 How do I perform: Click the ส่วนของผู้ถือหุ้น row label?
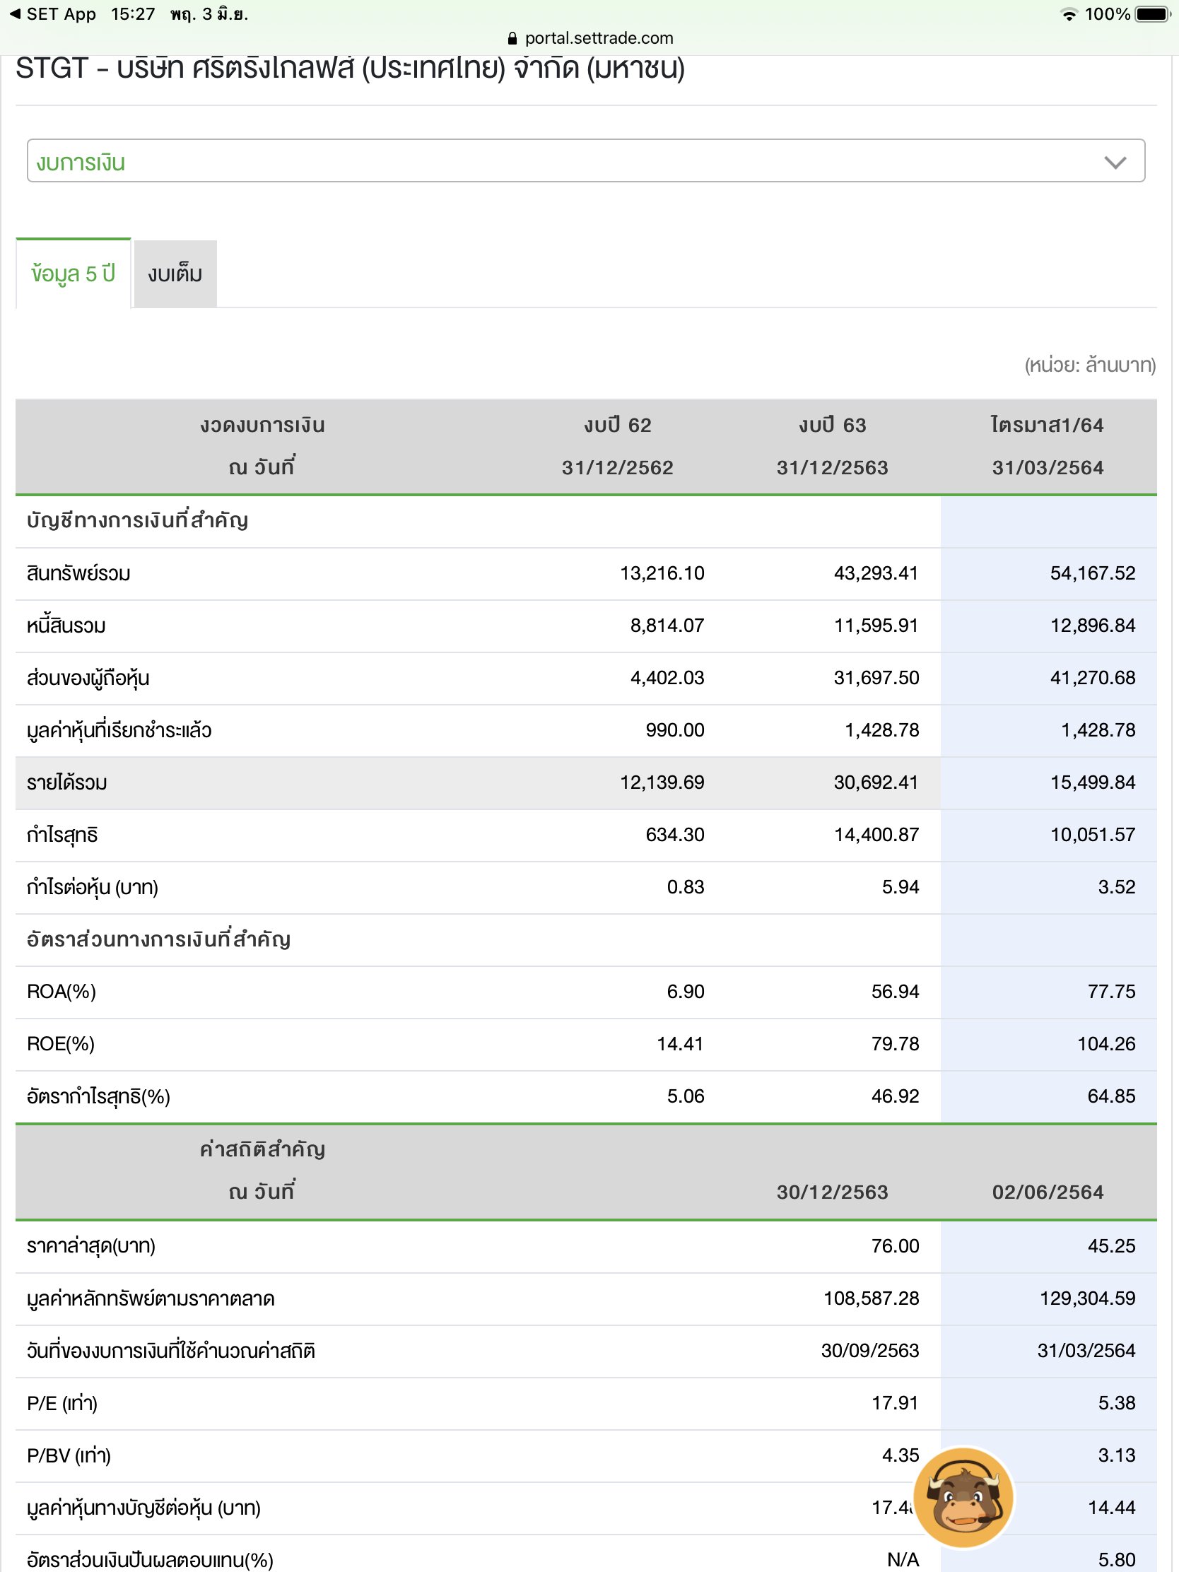click(x=88, y=678)
